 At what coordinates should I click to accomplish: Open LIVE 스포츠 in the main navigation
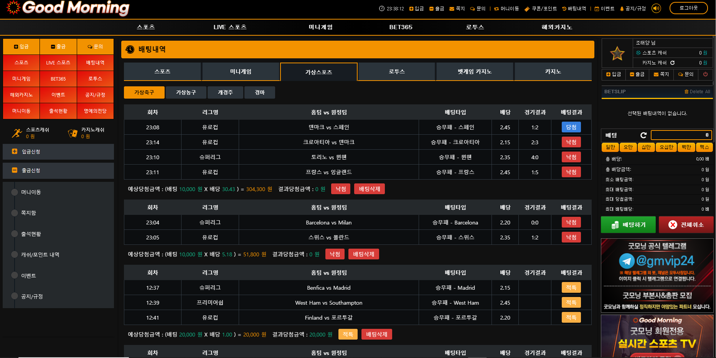click(230, 27)
